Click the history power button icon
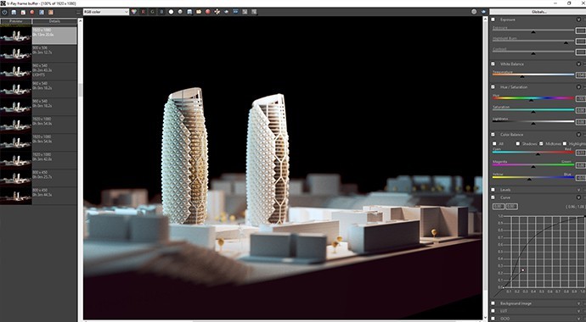 4,13
